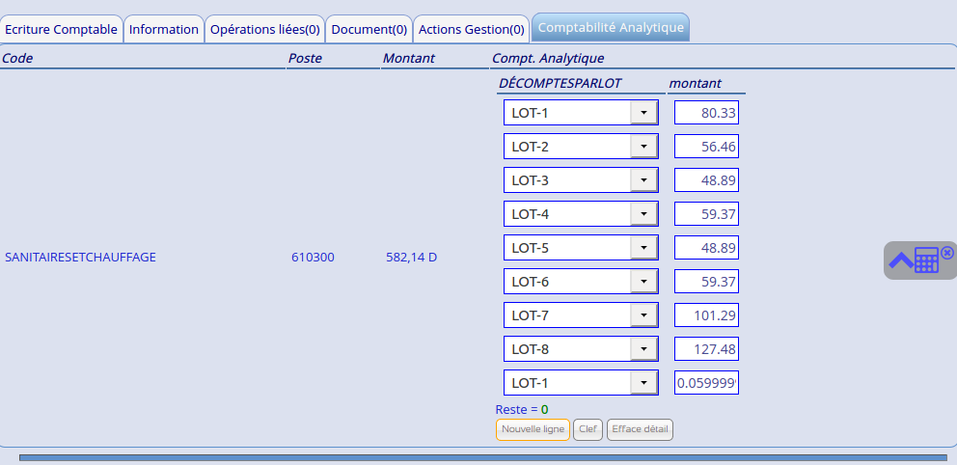Open the Actions Gestion(0) tab
Viewport: 957px width, 465px height.
click(471, 29)
